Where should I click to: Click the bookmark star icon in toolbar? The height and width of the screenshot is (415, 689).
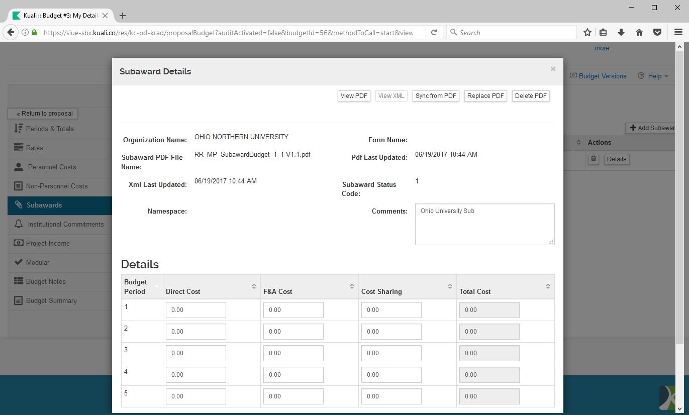pyautogui.click(x=587, y=32)
